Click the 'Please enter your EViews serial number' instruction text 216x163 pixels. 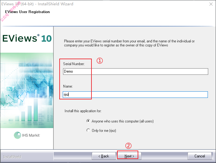click(129, 43)
